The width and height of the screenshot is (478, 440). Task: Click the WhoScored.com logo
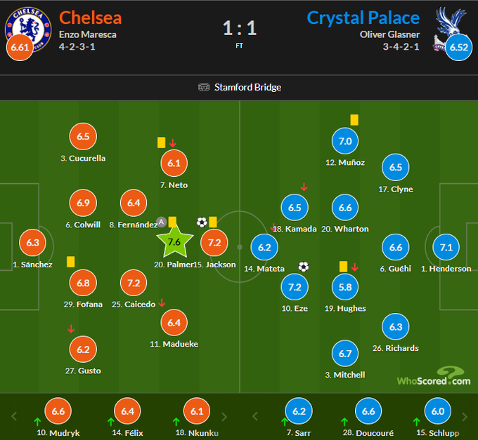pos(434,378)
